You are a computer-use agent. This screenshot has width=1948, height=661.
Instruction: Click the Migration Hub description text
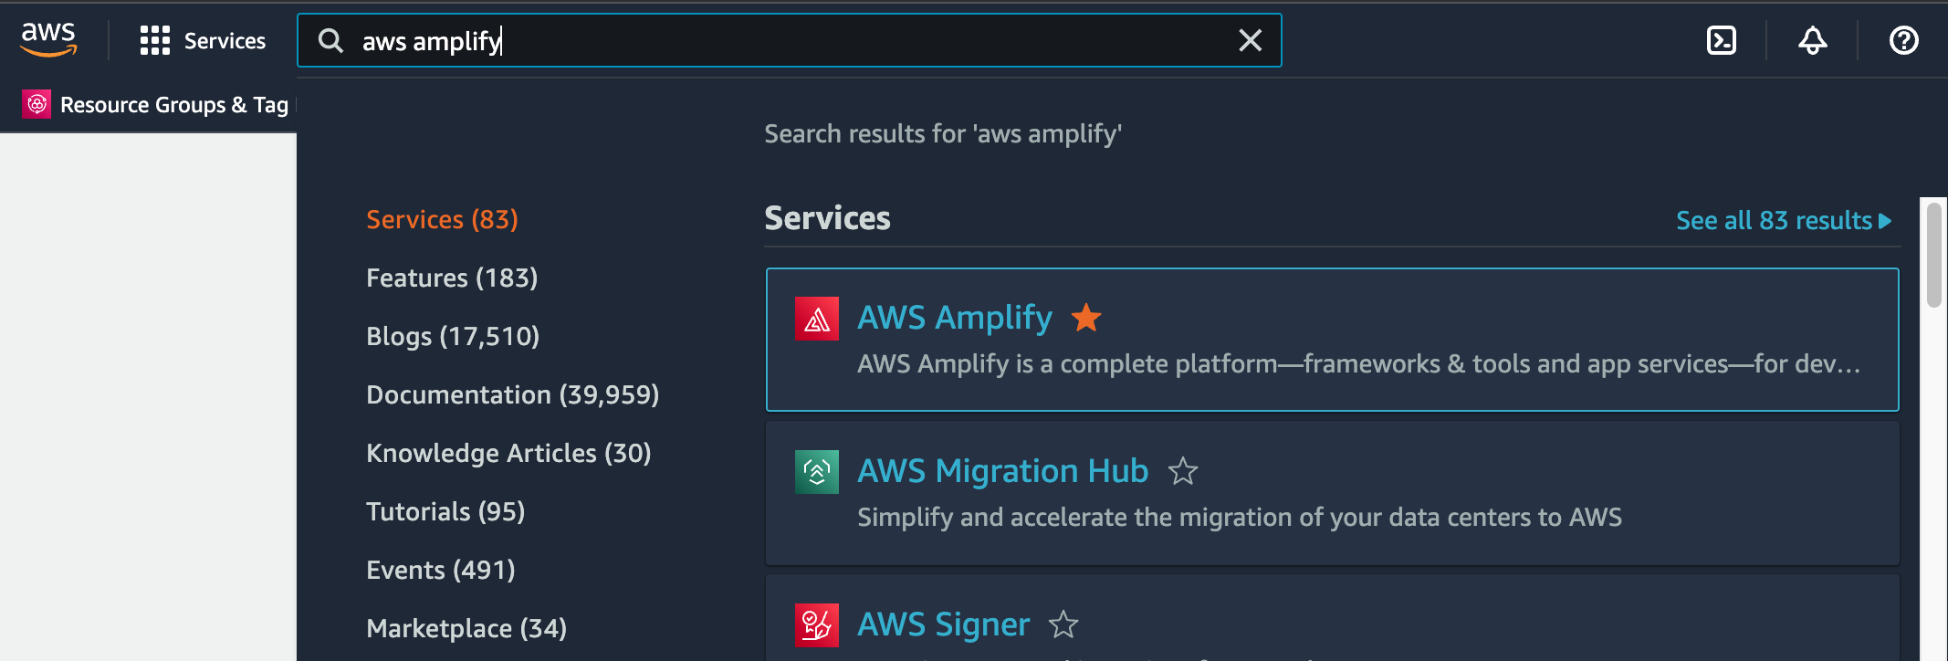click(x=1240, y=518)
